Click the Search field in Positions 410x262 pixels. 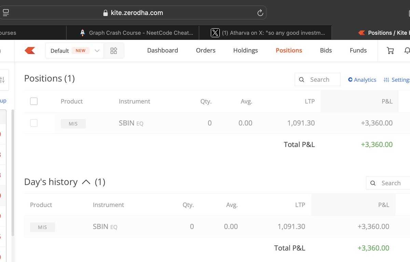(x=318, y=79)
